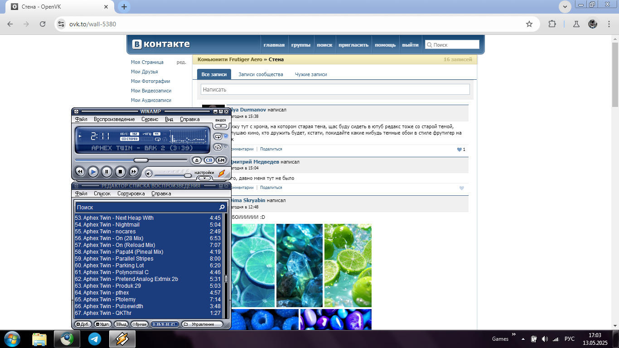Click Winamp's eject/open file button
Image resolution: width=619 pixels, height=348 pixels.
click(197, 160)
